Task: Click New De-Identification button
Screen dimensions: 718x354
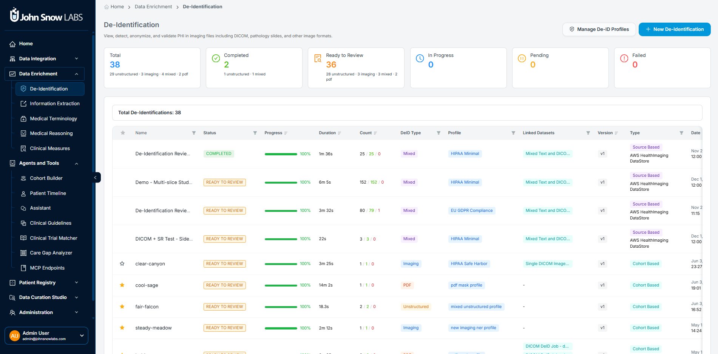Action: (x=675, y=29)
